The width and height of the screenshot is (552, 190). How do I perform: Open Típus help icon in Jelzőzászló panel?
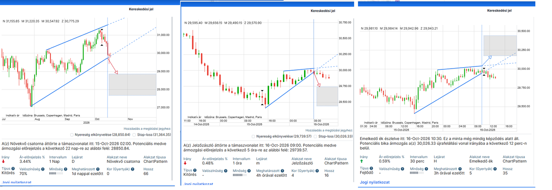pyautogui.click(x=195, y=170)
